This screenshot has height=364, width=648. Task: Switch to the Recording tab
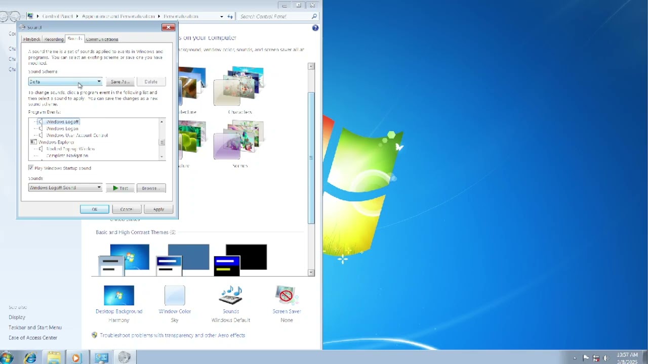(54, 39)
